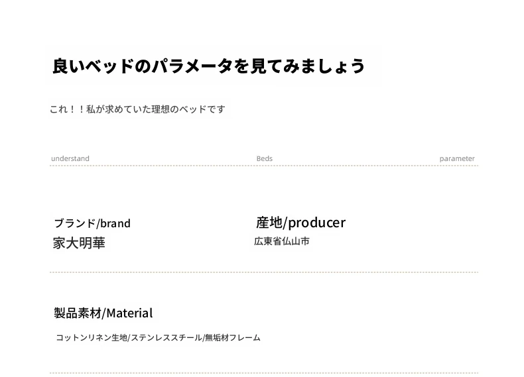The height and width of the screenshot is (377, 524).
Task: Click the dotted divider below brand section
Action: tap(264, 272)
